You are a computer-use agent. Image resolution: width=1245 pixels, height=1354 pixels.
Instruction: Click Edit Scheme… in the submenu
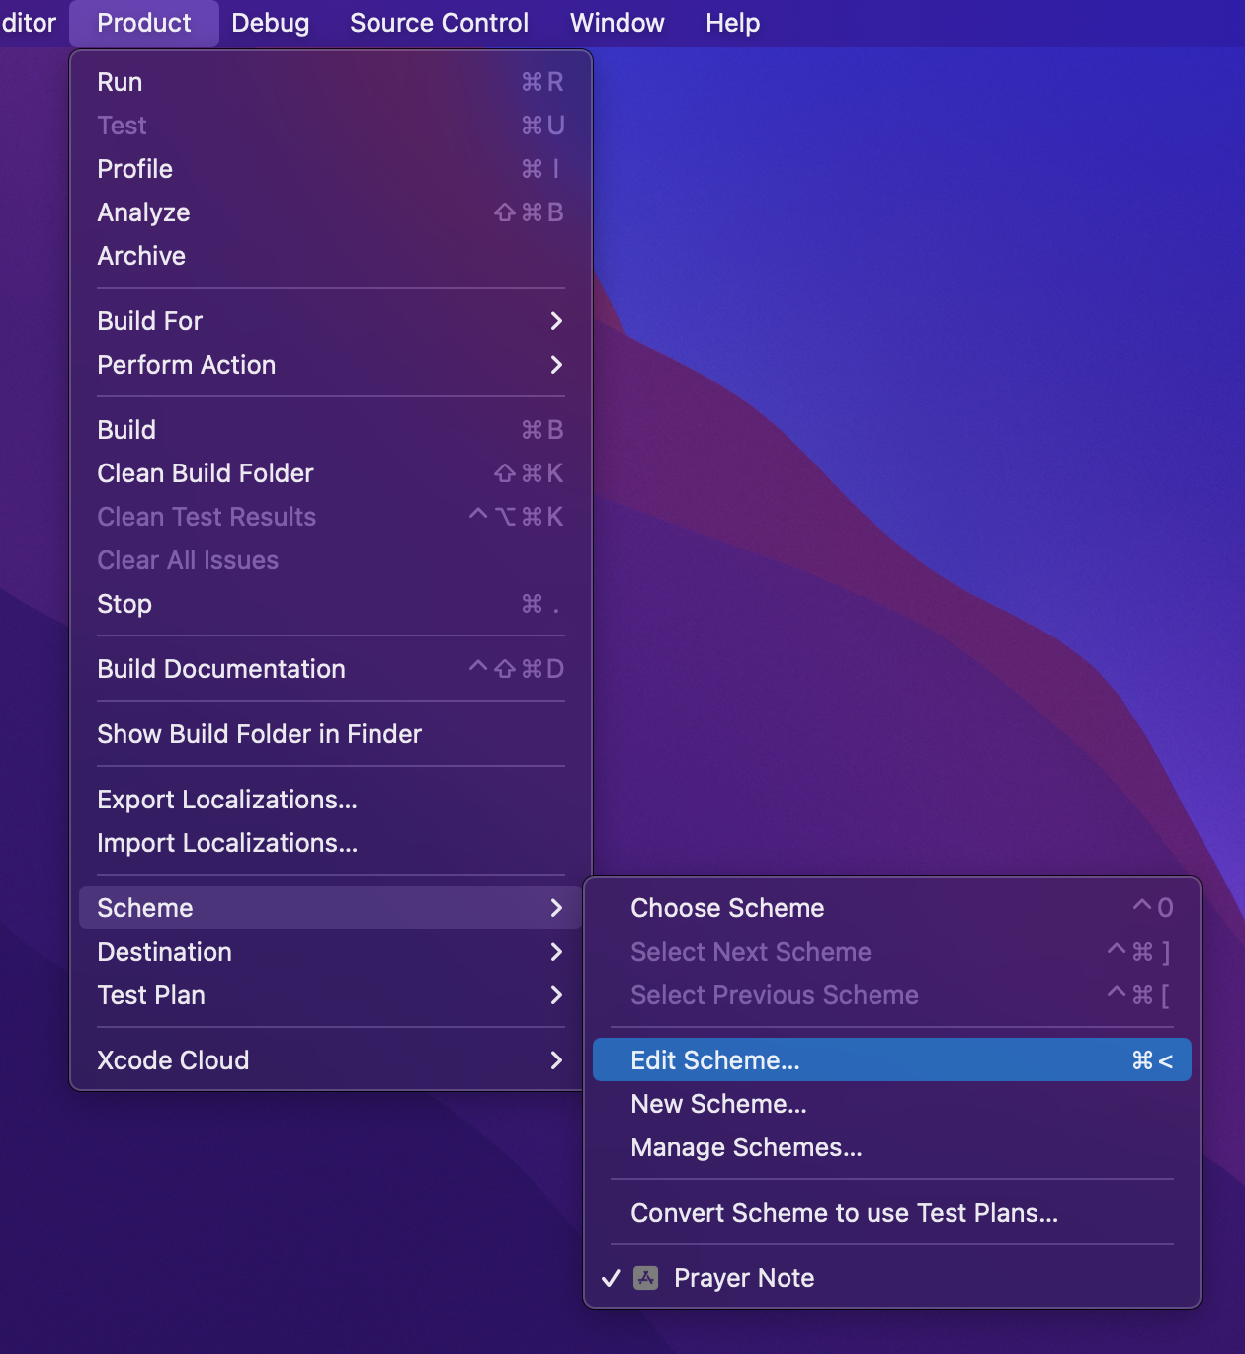892,1060
